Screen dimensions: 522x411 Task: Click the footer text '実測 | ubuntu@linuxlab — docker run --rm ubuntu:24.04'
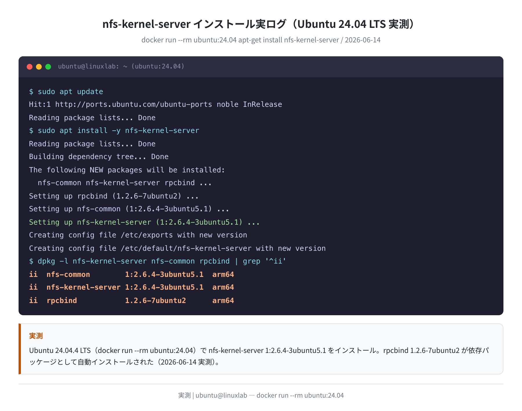coord(261,395)
